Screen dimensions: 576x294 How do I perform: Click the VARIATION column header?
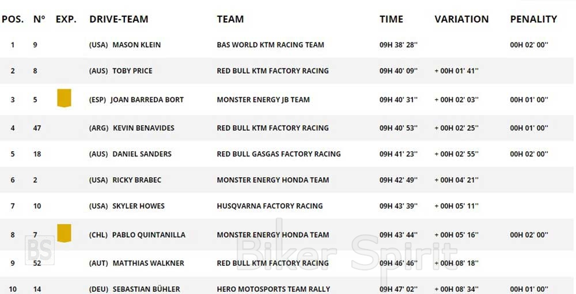point(461,19)
